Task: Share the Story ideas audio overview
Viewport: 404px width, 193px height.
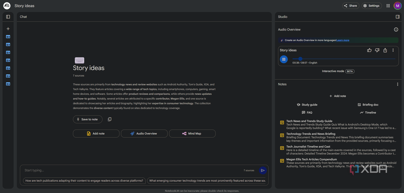Action: point(385,50)
